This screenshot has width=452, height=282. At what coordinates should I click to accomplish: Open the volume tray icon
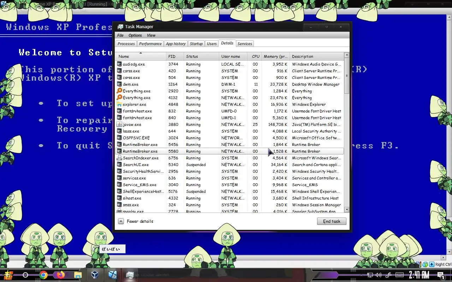(x=379, y=275)
